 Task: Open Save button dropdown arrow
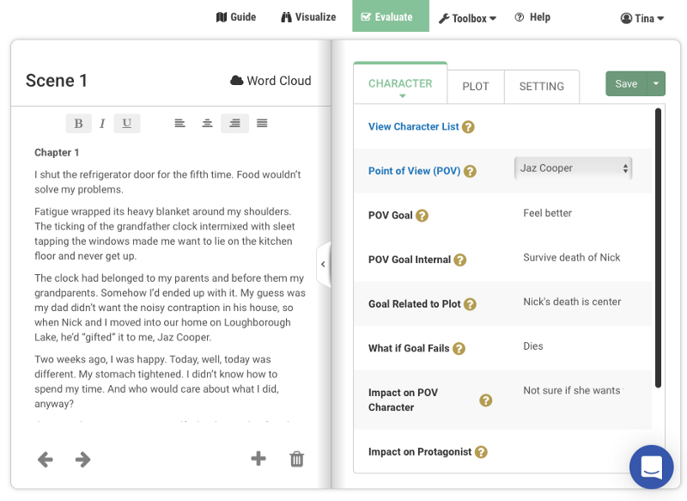(656, 83)
